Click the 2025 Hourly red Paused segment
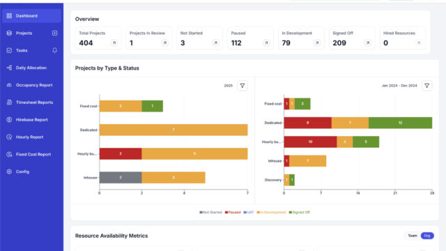Image resolution: width=446 pixels, height=251 pixels. click(x=121, y=153)
